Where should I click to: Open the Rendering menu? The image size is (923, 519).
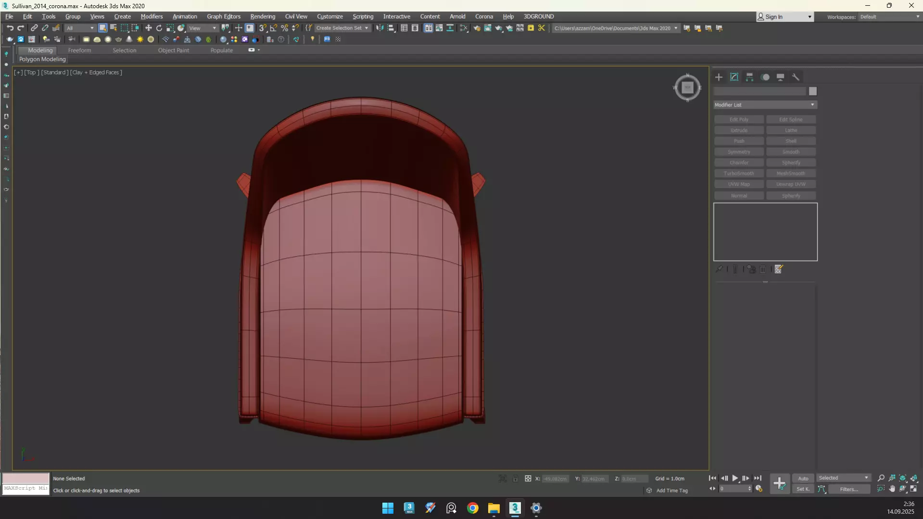point(263,16)
